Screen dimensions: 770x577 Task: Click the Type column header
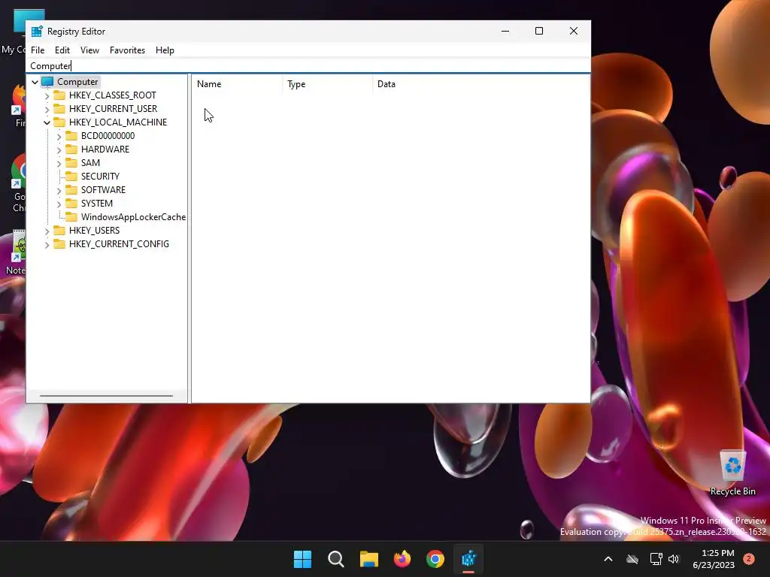click(328, 84)
